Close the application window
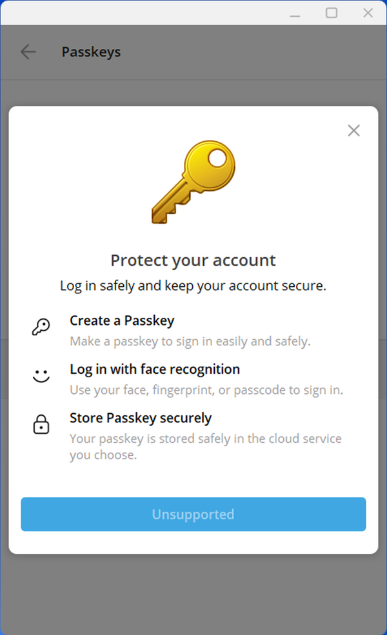This screenshot has height=635, width=387. [368, 13]
